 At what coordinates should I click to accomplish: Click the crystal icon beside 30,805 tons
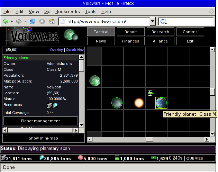(42, 158)
